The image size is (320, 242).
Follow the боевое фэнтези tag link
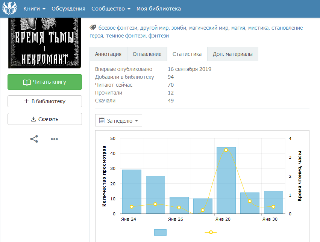click(x=118, y=28)
